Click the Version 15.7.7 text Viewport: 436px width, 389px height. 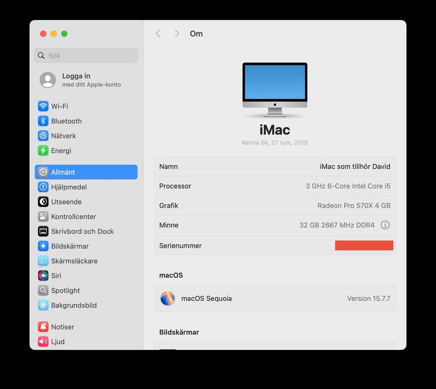[369, 298]
